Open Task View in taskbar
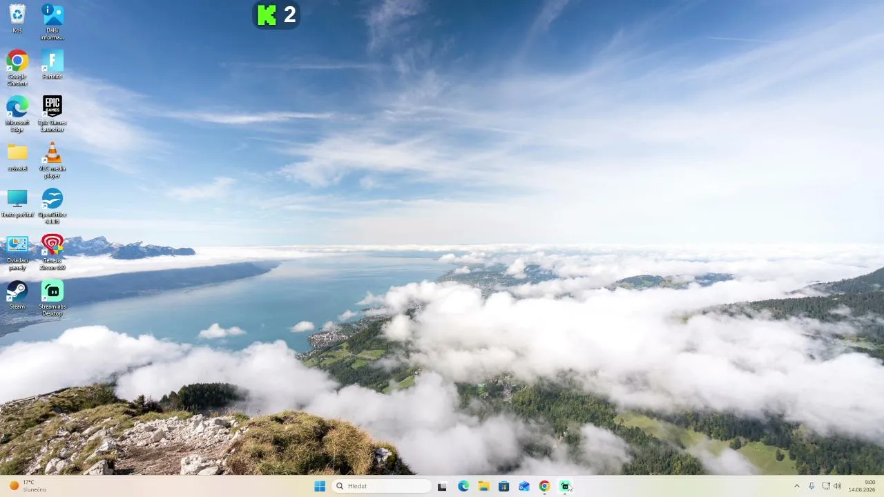 (442, 486)
